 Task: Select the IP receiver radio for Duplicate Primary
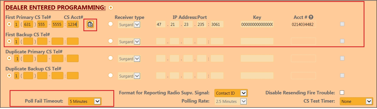(x=110, y=58)
